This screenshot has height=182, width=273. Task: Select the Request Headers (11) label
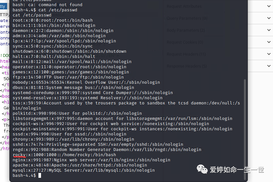pos(186,54)
